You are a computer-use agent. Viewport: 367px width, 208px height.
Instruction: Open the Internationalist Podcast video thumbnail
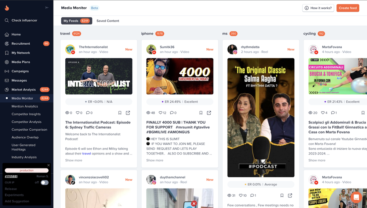(x=99, y=76)
